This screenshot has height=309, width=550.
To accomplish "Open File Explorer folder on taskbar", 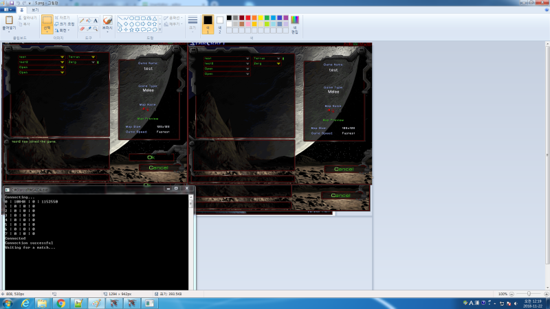I will point(43,303).
